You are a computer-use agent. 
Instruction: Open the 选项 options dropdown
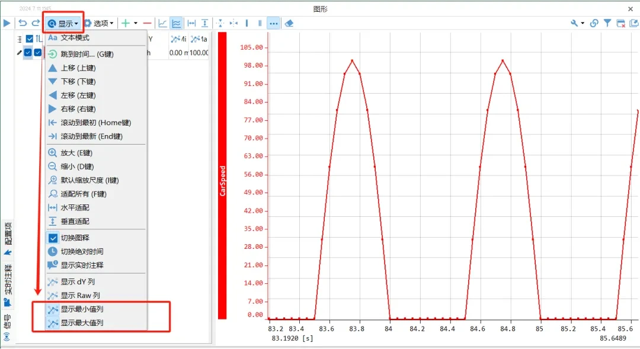pyautogui.click(x=98, y=23)
